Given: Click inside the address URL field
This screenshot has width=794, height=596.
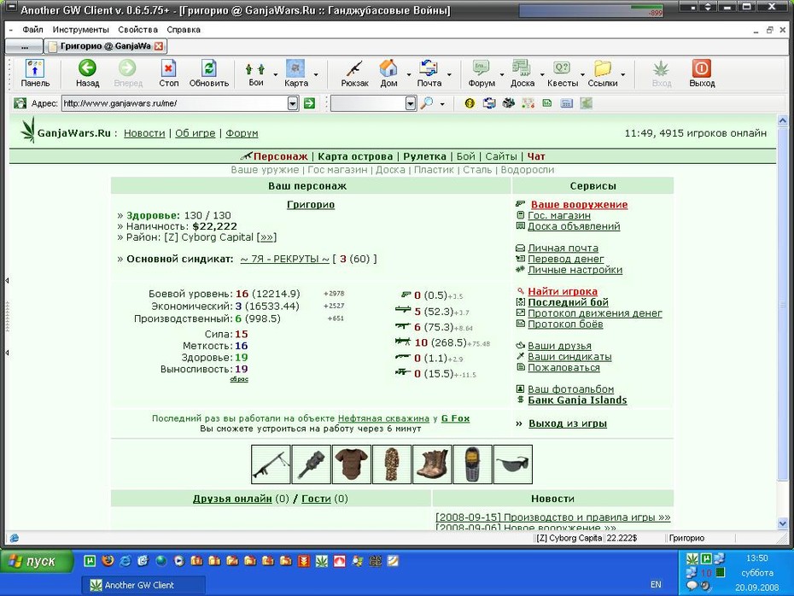Looking at the screenshot, I should 174,103.
